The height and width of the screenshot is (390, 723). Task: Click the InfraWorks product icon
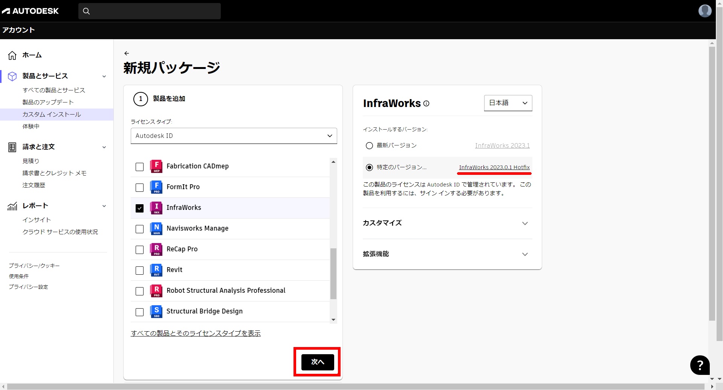point(156,208)
